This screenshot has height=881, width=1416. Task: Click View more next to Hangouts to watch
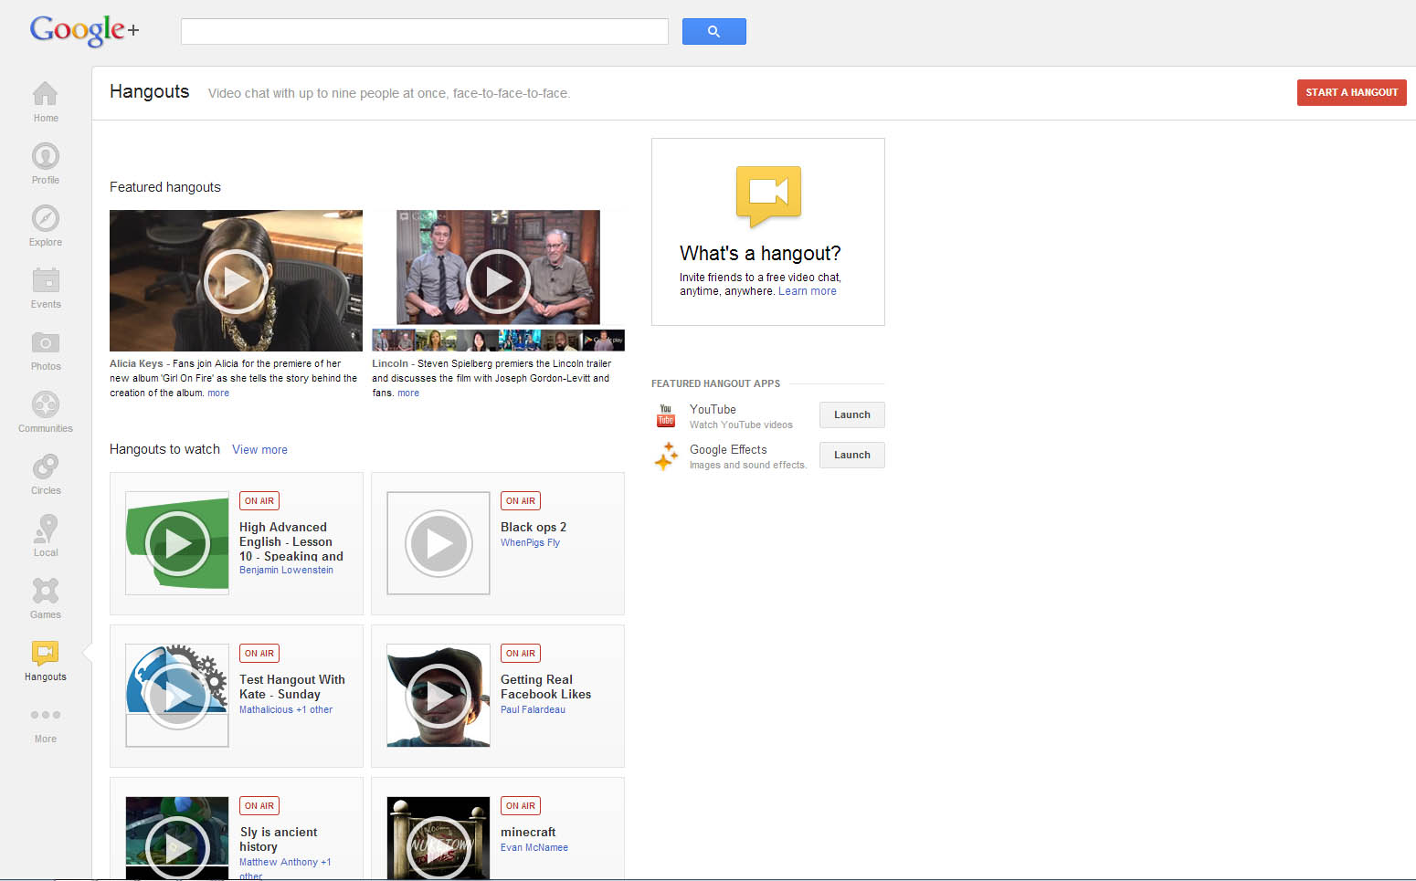pos(259,449)
